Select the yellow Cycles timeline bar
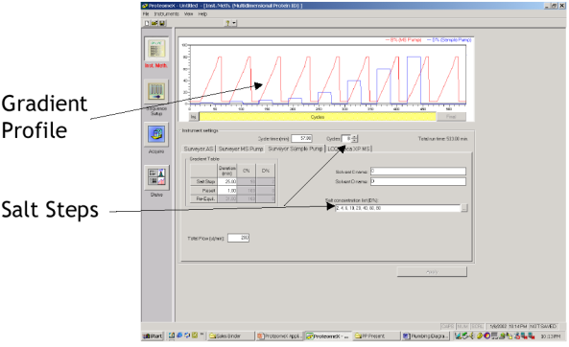This screenshot has height=347, width=569. point(318,117)
